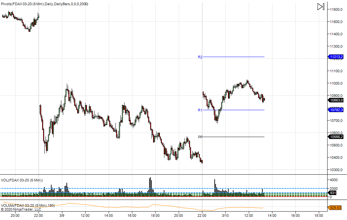Viewport: 347px width, 220px height.
Task: Select the R2 pivot level label
Action: [200, 57]
